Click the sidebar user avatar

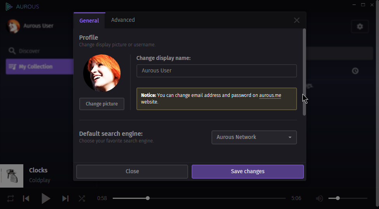13,26
